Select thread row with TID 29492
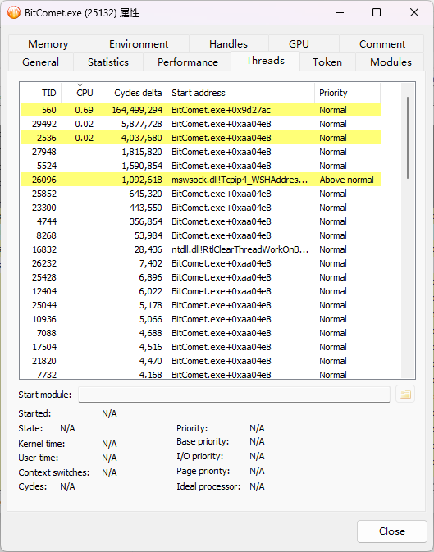Image resolution: width=434 pixels, height=552 pixels. tap(200, 124)
